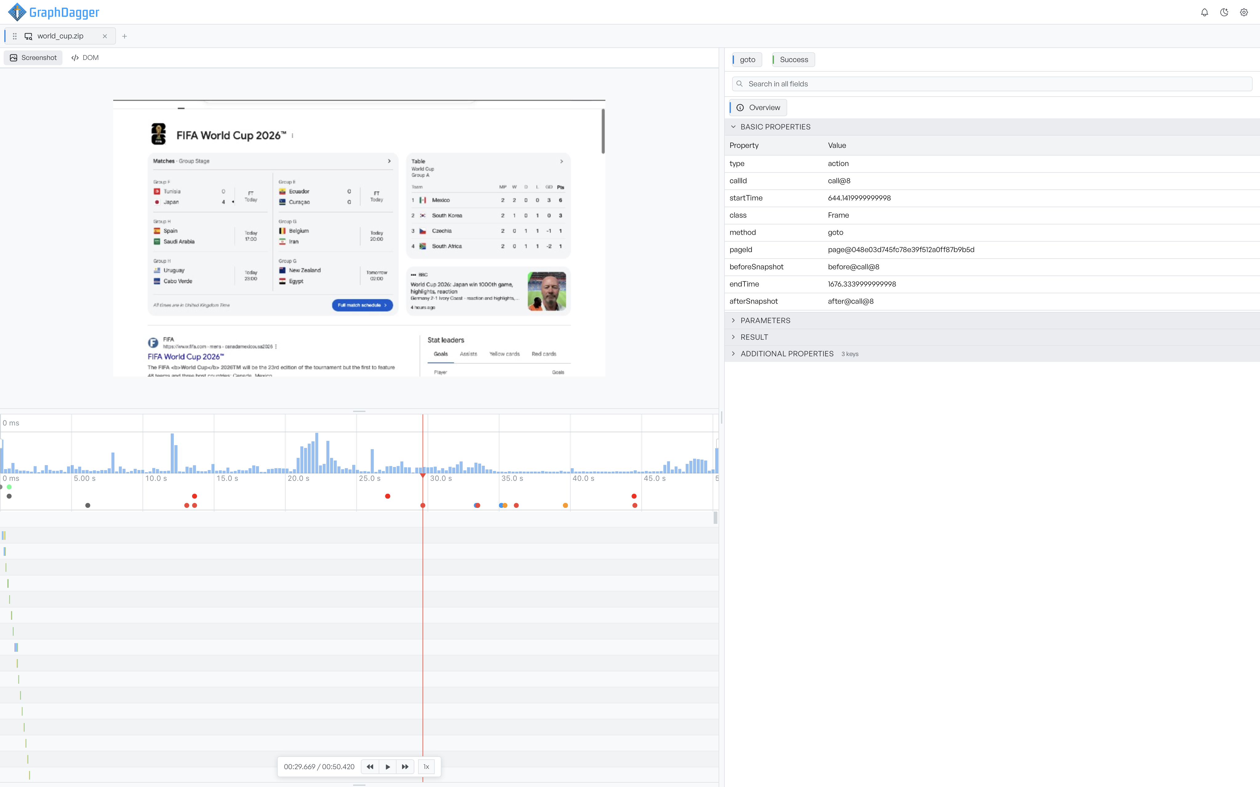Screen dimensions: 1260x787
Task: Click the goto action tag
Action: click(747, 59)
